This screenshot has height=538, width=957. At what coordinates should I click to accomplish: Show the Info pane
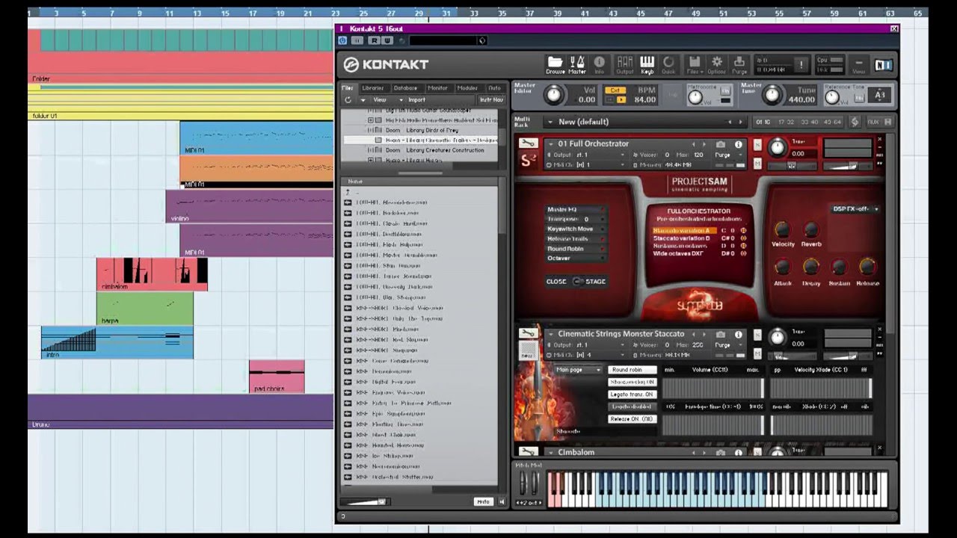click(599, 65)
